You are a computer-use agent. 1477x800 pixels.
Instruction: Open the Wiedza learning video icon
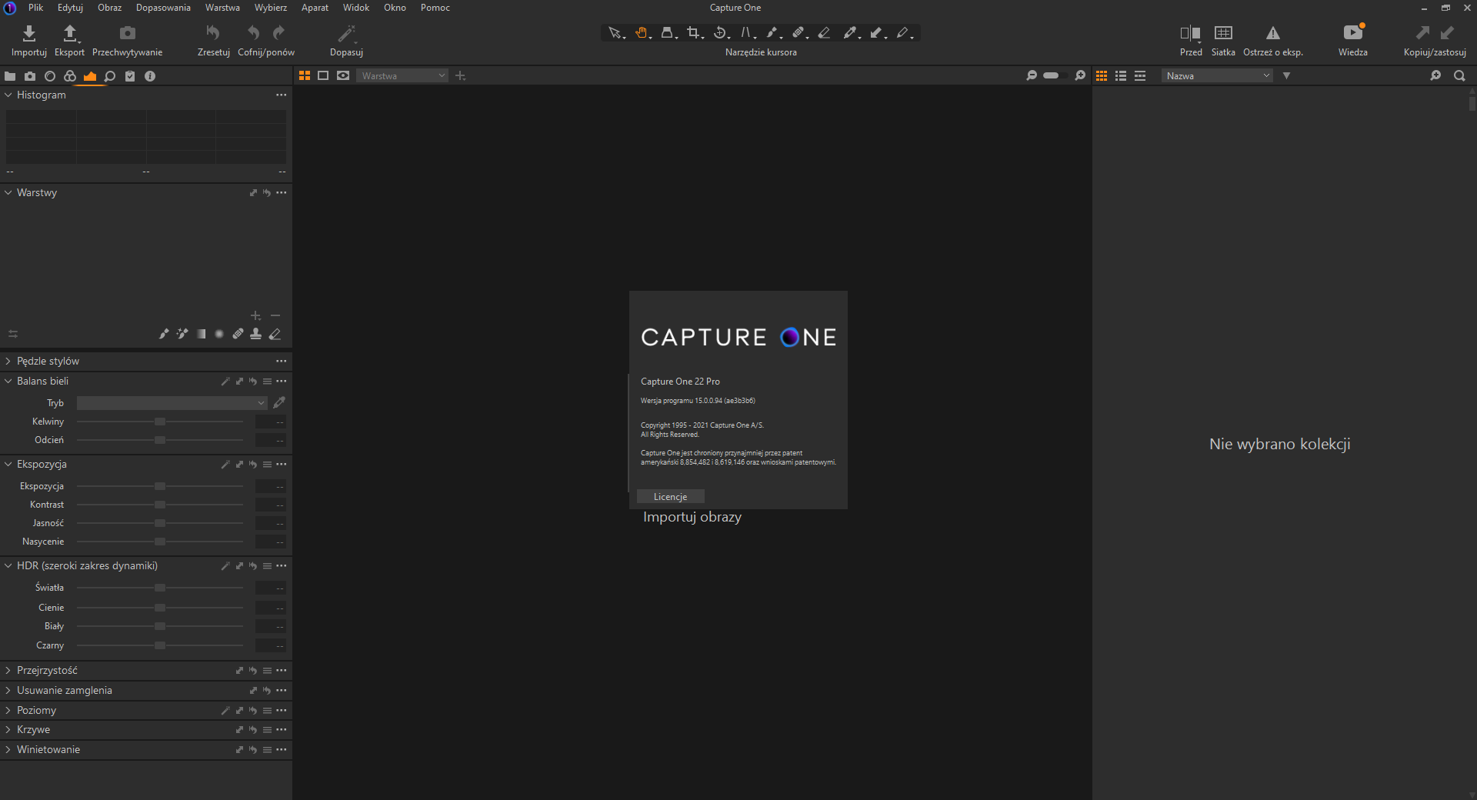pos(1353,32)
